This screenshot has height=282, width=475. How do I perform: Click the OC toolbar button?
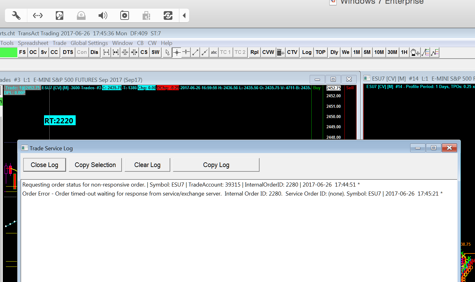tap(33, 52)
